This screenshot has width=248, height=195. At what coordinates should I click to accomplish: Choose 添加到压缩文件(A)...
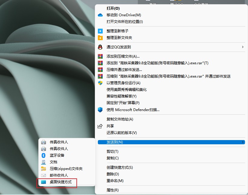[x=123, y=56]
